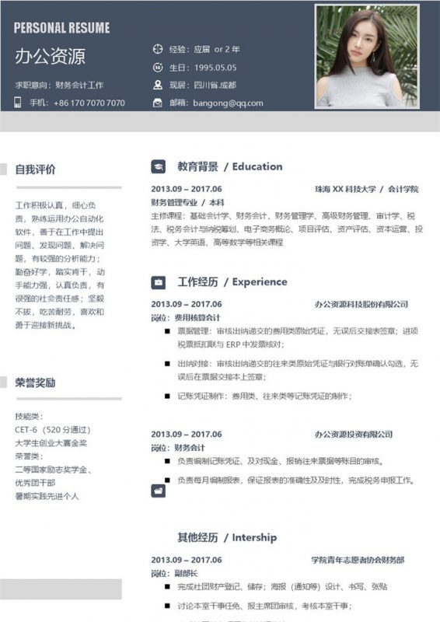
Task: Click the bullet starting 记账凭证制作
Action: (x=264, y=396)
